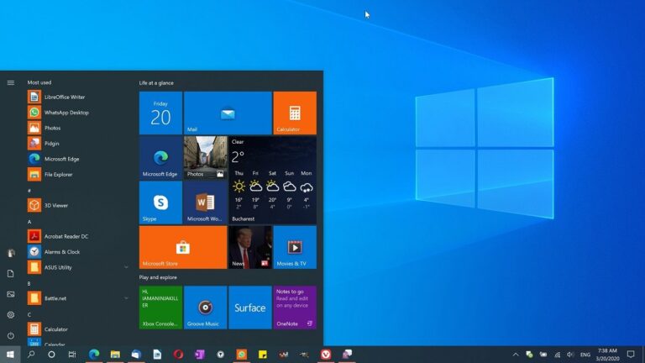This screenshot has height=363, width=645.
Task: Launch the Skype tile
Action: (x=160, y=203)
